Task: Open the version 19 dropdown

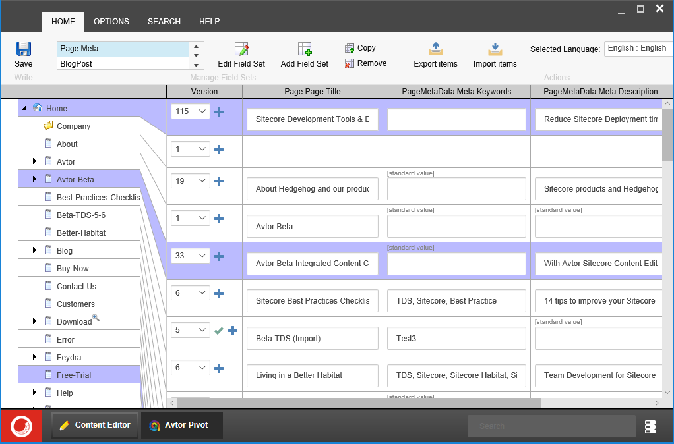Action: click(191, 180)
